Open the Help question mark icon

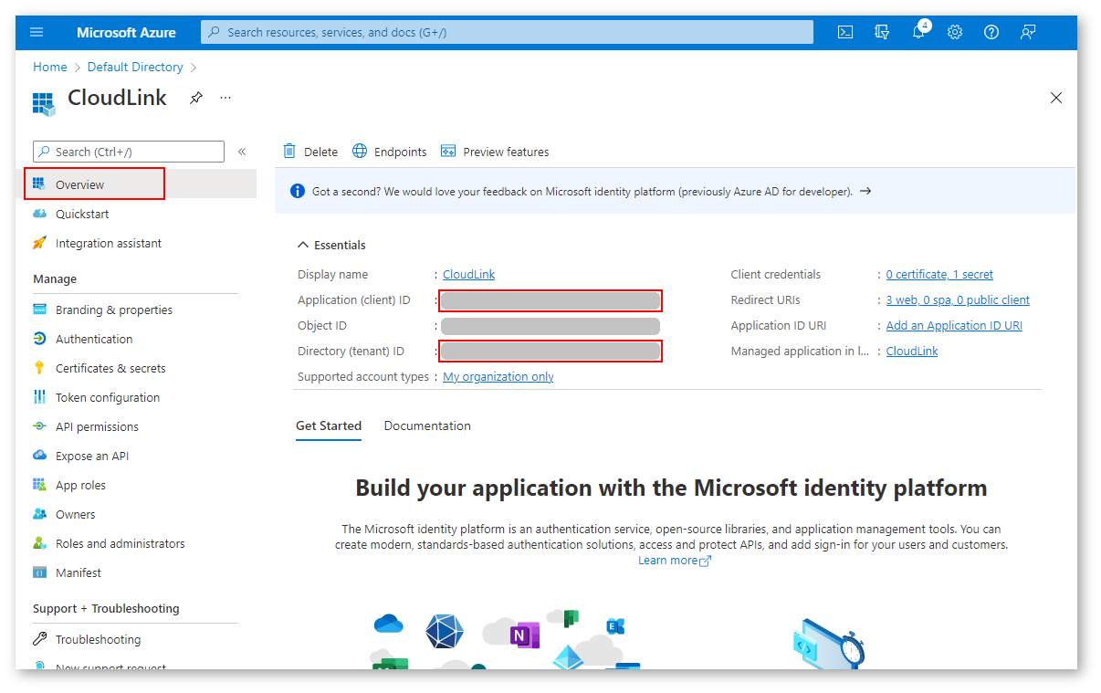[991, 32]
